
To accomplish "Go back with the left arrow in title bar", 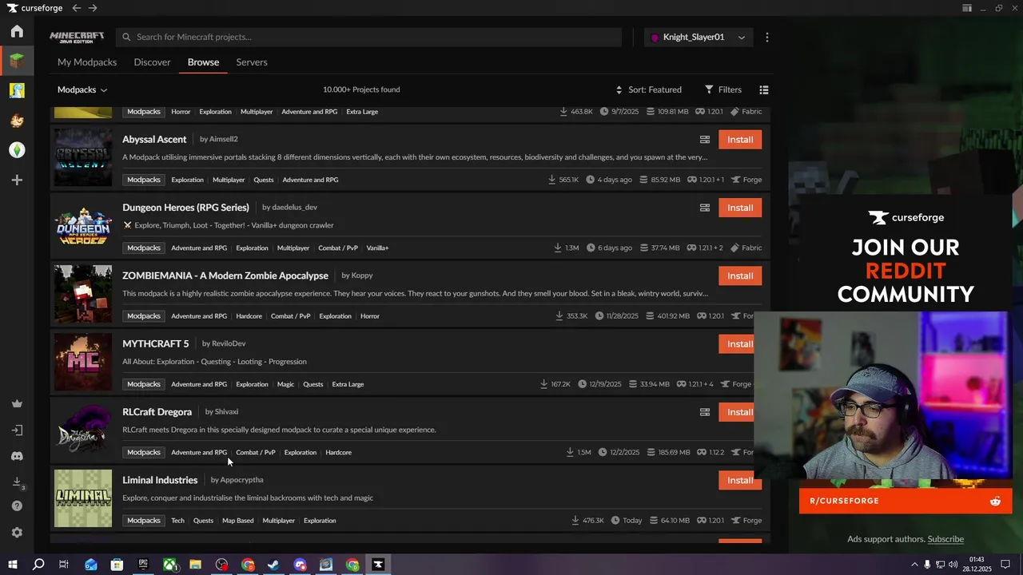I will [76, 8].
